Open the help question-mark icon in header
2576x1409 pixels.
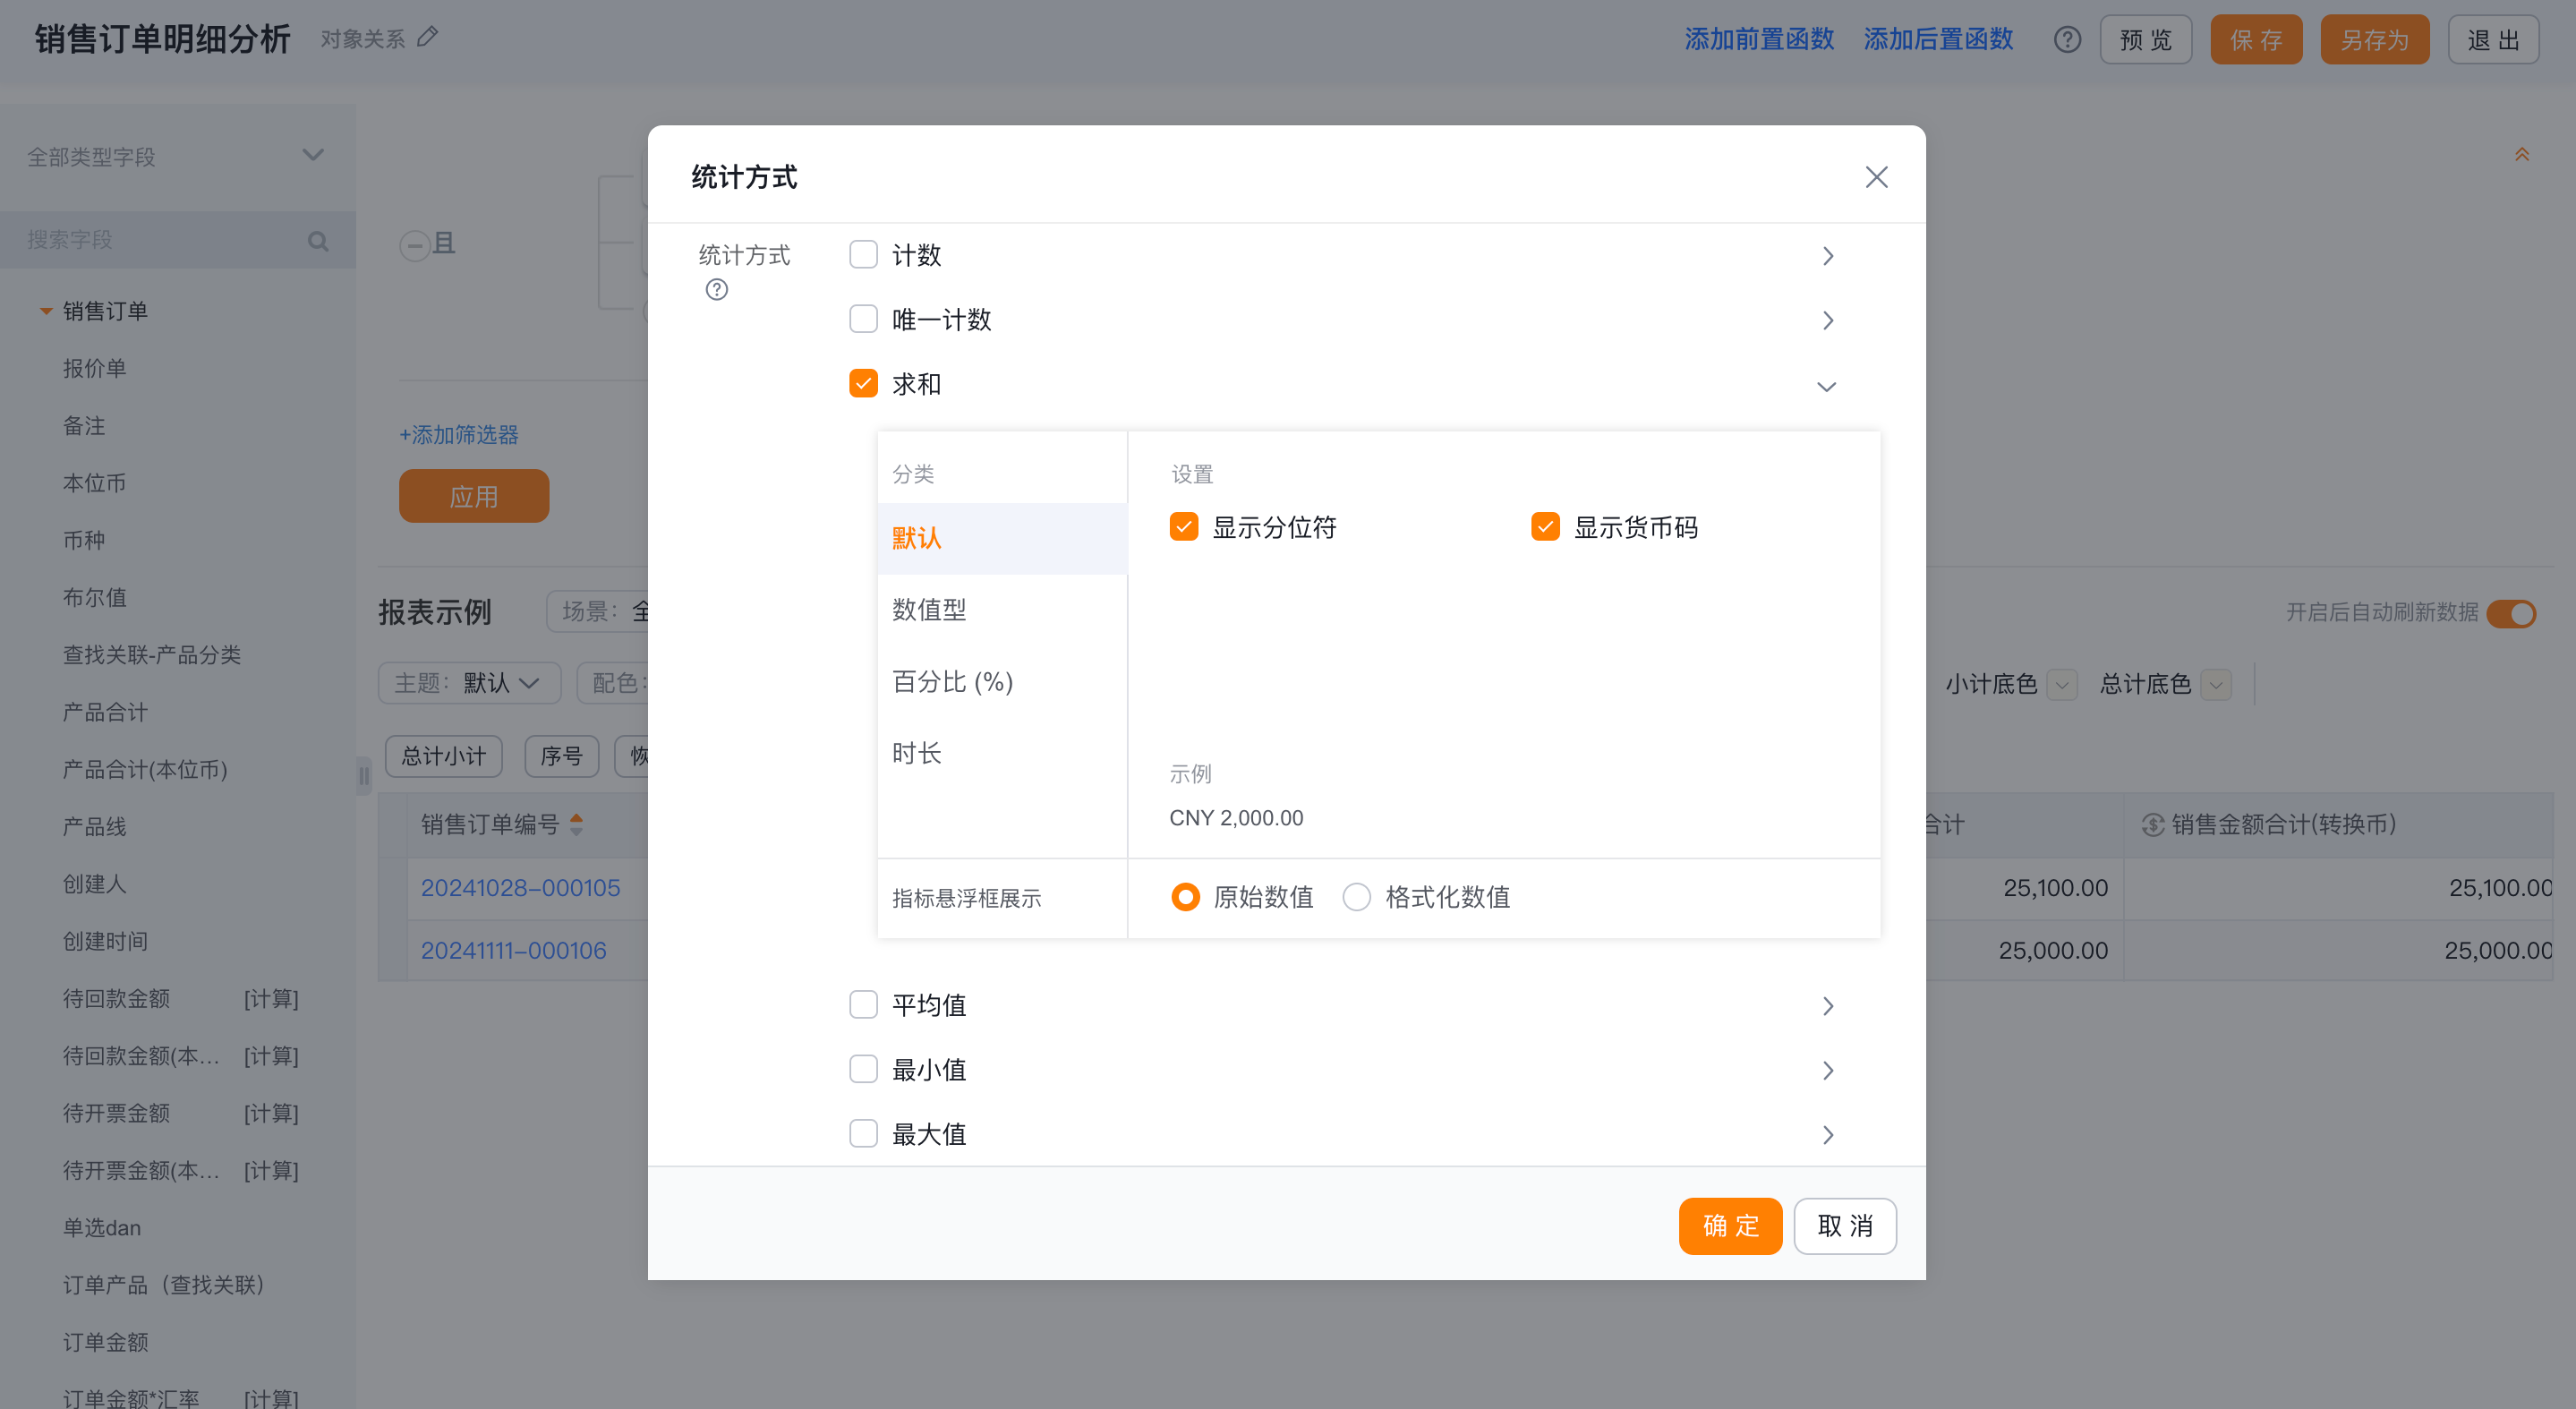point(2067,40)
